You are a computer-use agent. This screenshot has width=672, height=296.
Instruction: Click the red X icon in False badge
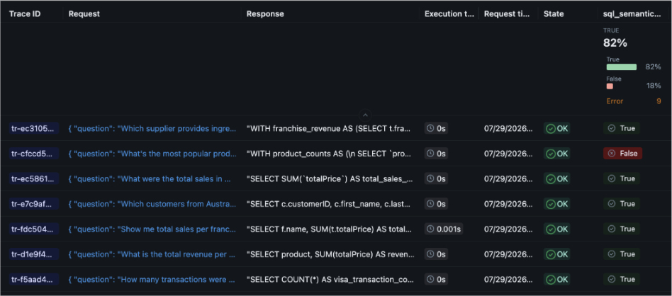point(612,154)
